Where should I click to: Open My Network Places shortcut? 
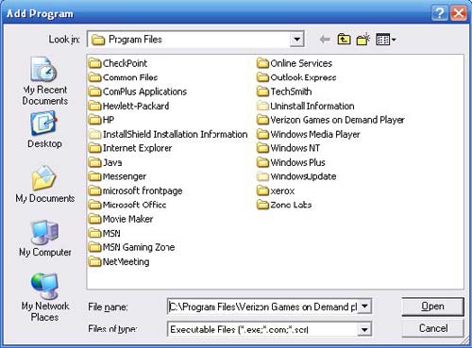[x=44, y=297]
